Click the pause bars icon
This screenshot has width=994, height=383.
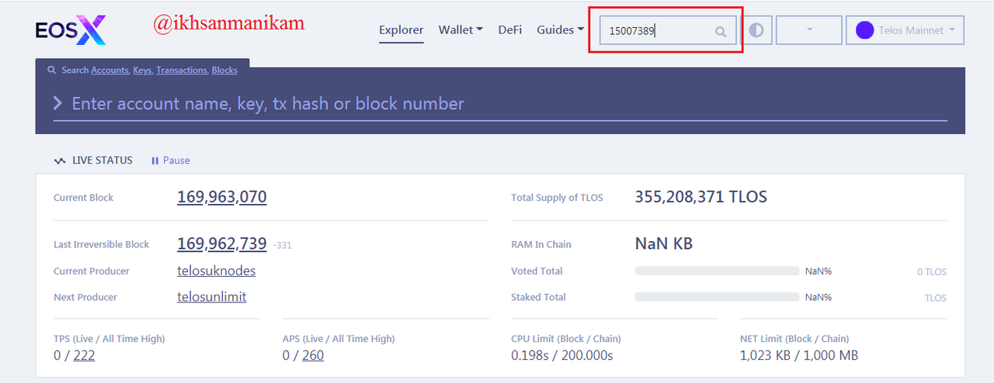[155, 160]
